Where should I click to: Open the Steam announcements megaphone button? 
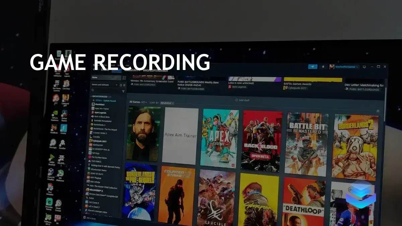tap(313, 67)
